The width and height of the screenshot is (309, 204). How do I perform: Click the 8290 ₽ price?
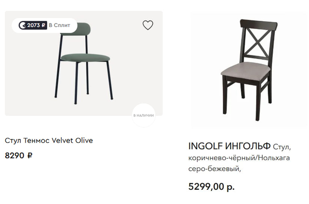(x=19, y=155)
